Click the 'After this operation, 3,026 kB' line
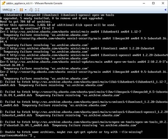 tap(58, 25)
